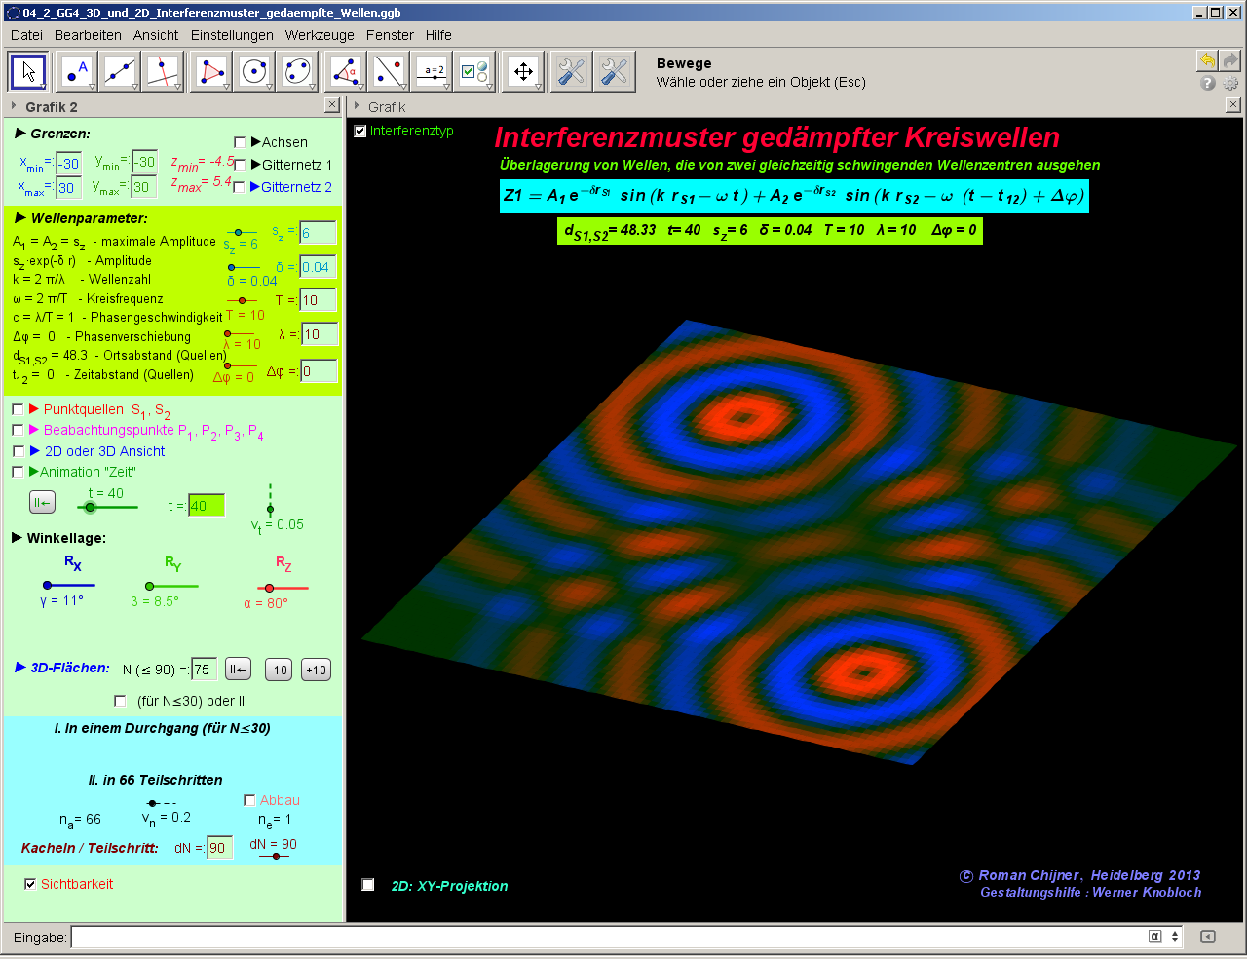Choose the Move Graphics View tool

pos(523,72)
